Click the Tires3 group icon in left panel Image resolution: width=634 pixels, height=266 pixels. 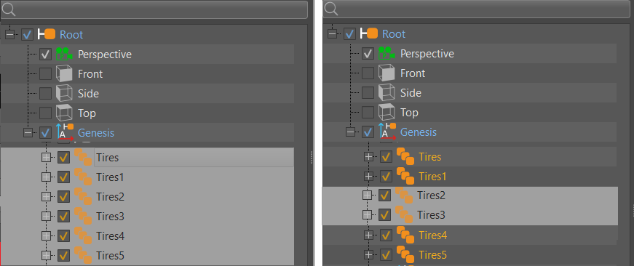pyautogui.click(x=83, y=217)
